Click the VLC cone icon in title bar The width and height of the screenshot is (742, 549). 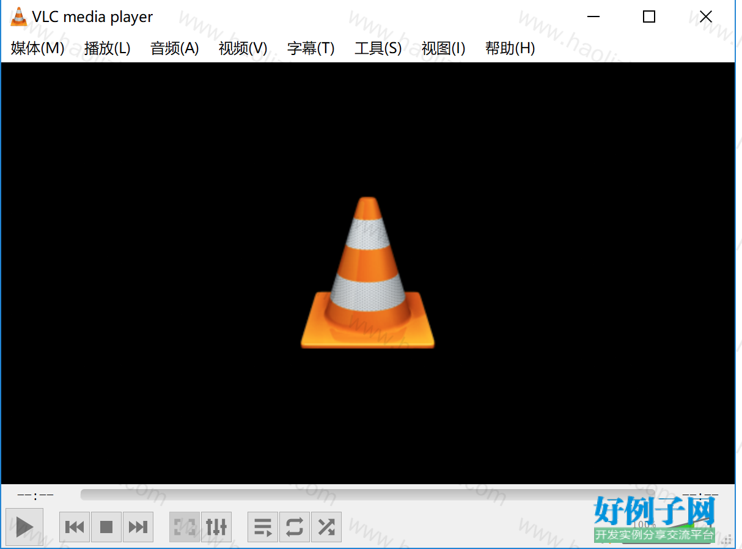tap(19, 17)
